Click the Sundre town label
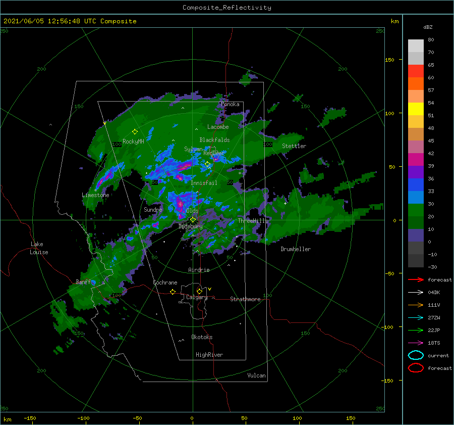Screen dimensions: 454x425 tap(153, 209)
